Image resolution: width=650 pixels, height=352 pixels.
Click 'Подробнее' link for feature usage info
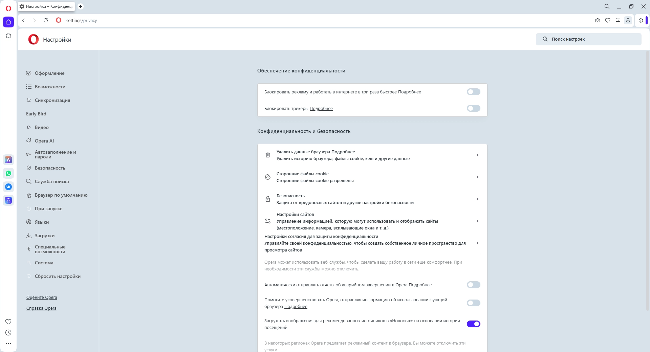(x=296, y=307)
